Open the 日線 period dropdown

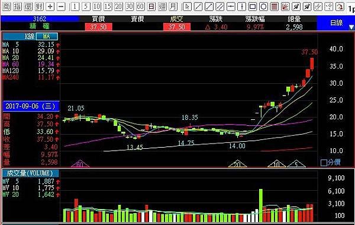point(336,23)
